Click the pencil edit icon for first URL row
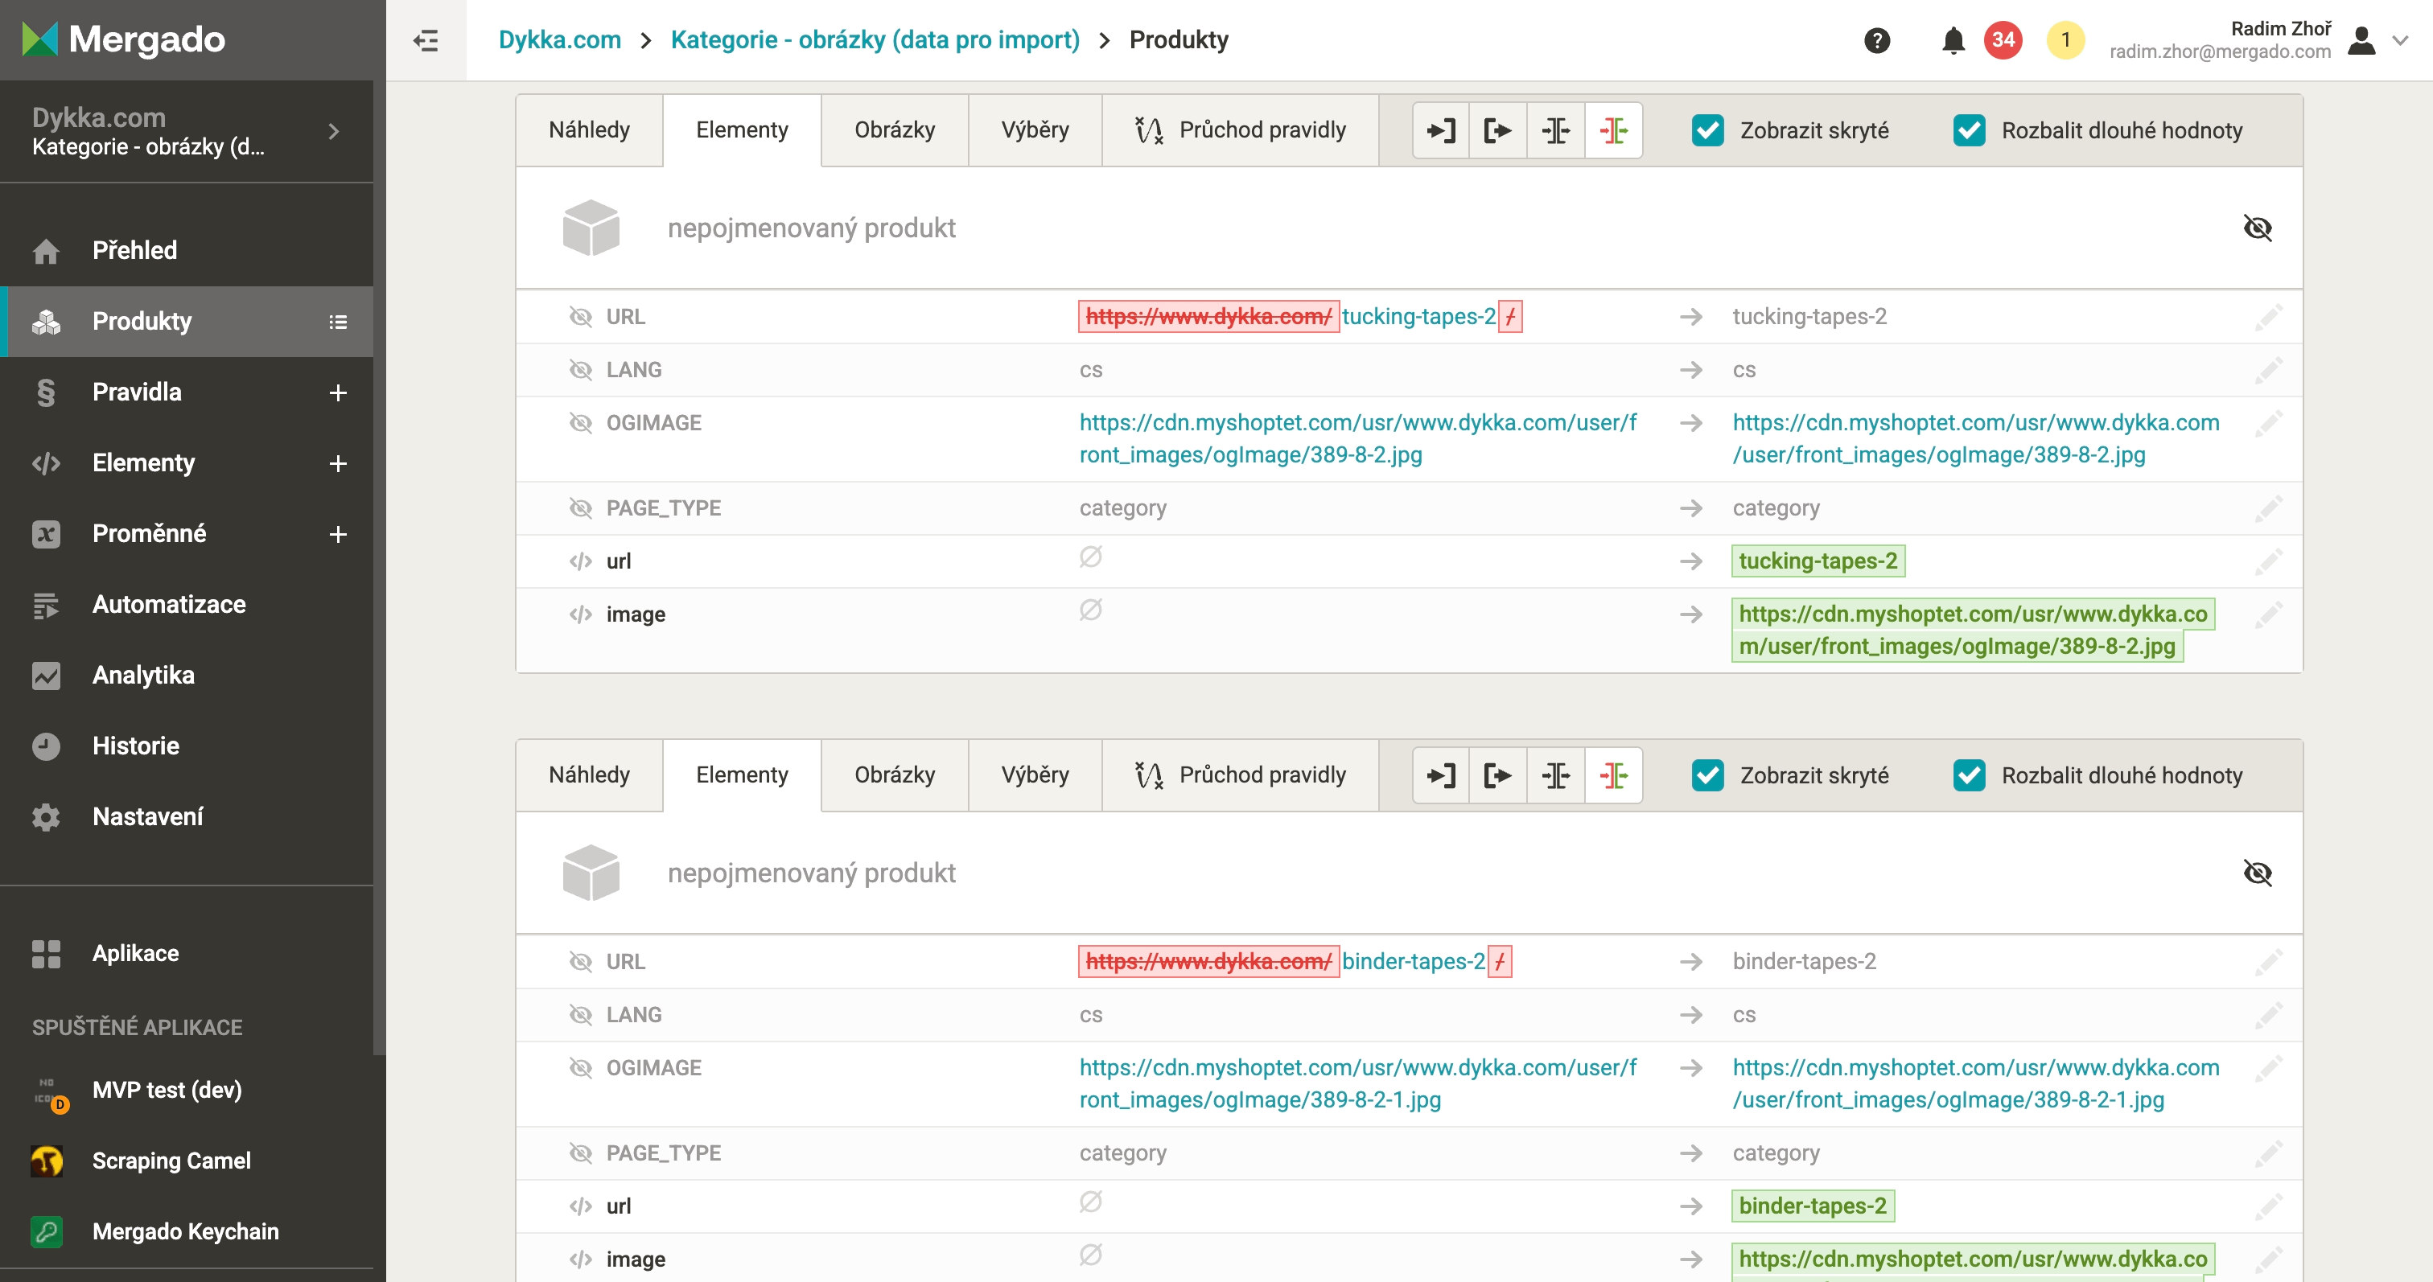This screenshot has width=2433, height=1282. (2268, 317)
